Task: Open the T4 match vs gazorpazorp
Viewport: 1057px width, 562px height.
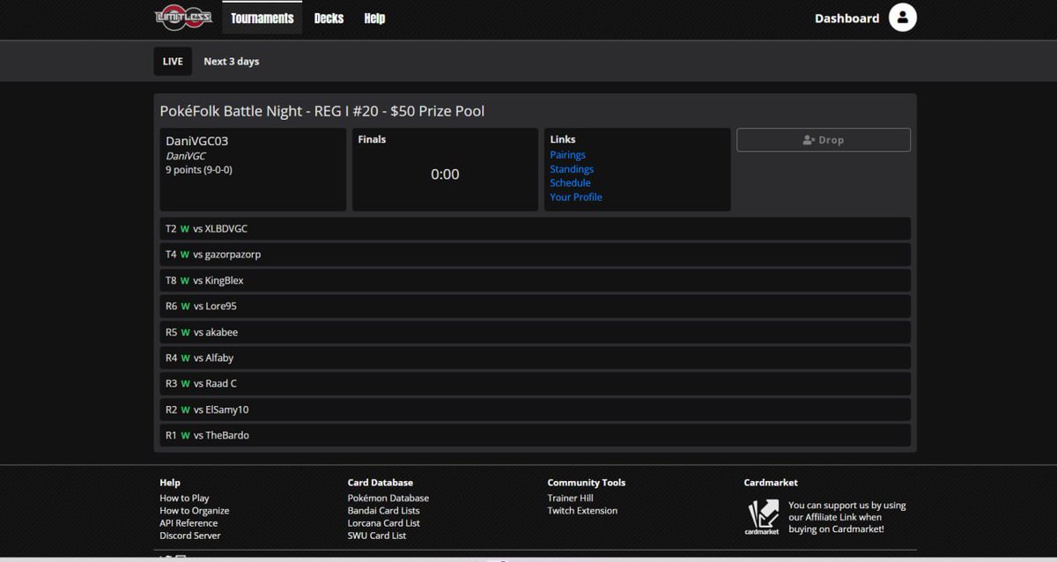Action: [x=536, y=255]
